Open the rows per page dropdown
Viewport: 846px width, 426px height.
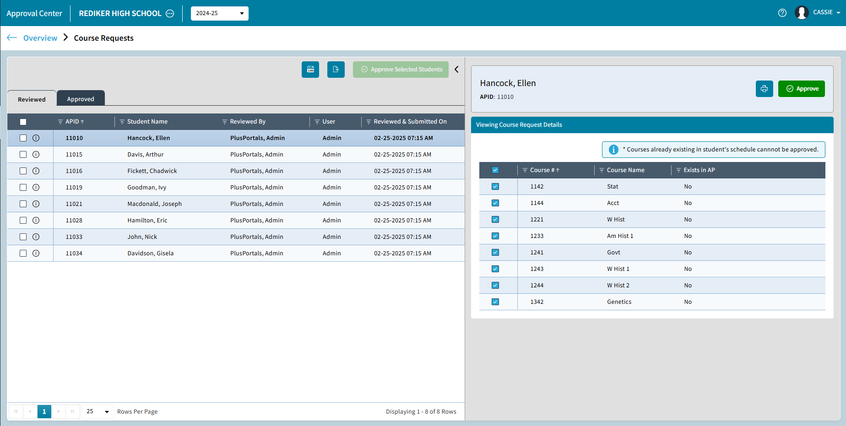point(98,411)
